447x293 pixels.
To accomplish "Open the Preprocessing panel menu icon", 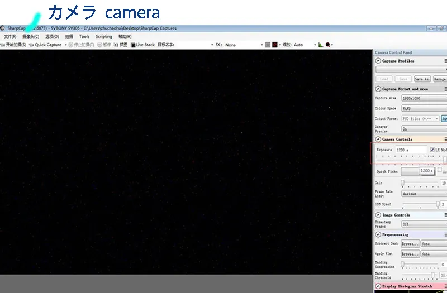I will (x=445, y=234).
